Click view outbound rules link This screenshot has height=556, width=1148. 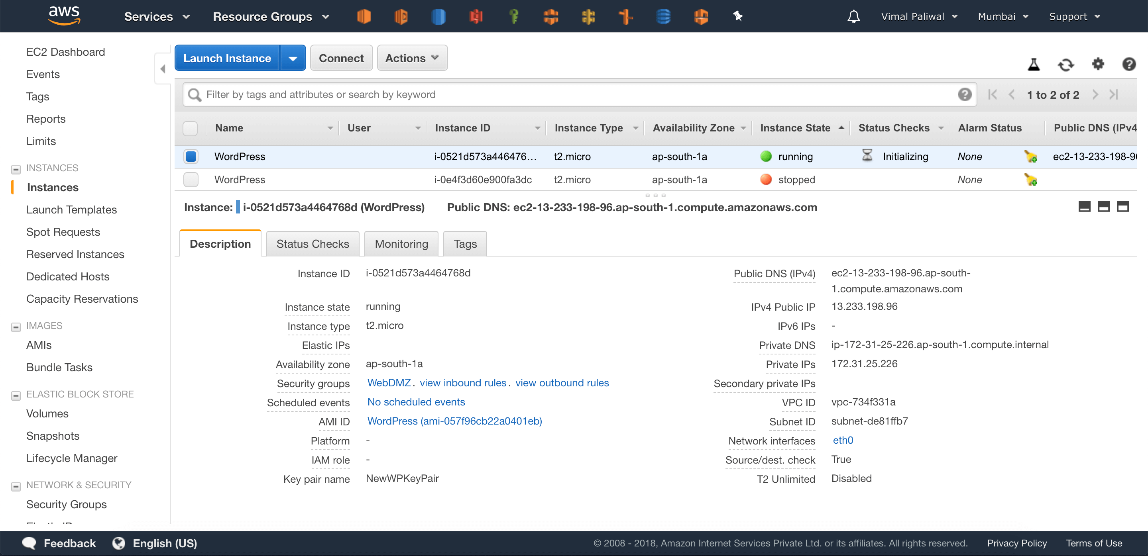pos(562,383)
